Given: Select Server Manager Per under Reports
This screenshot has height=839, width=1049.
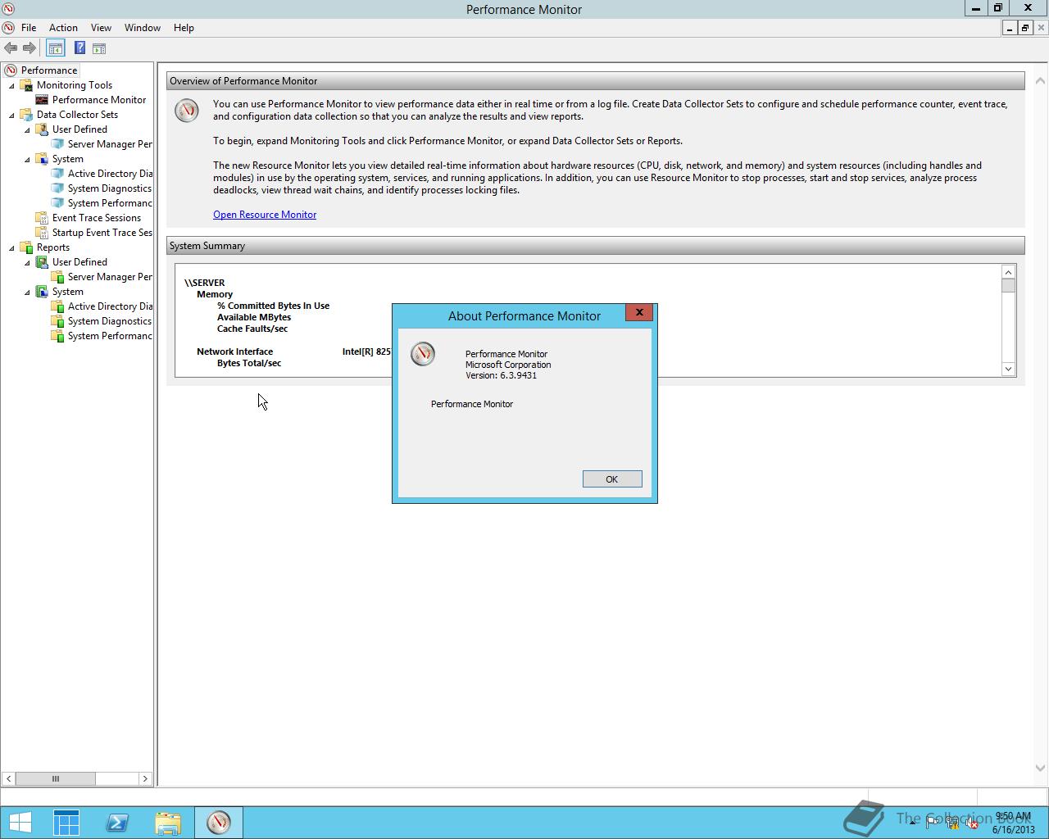Looking at the screenshot, I should coord(110,277).
